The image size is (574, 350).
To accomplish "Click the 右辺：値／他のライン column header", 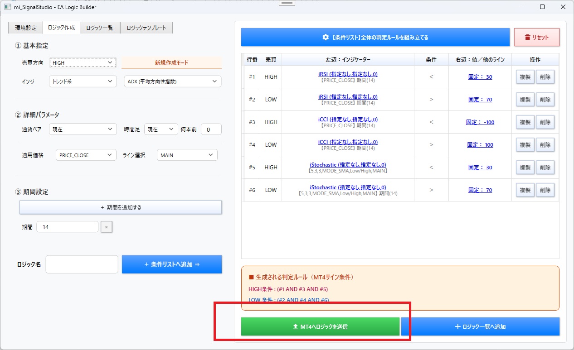I will click(480, 60).
